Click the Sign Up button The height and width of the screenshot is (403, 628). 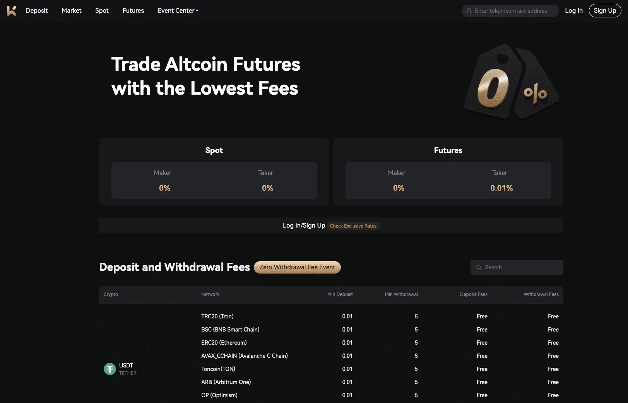click(604, 10)
